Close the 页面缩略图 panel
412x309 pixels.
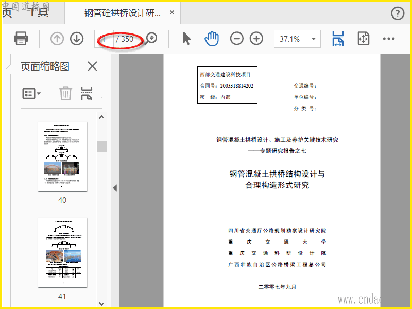point(92,66)
